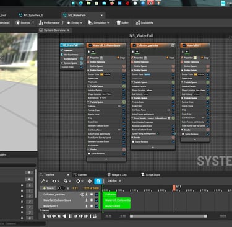Open User Parameters in the NS_WaterFall node

[71, 55]
